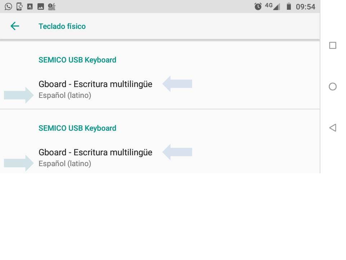Tap first Español (latino) layout subtitle
Screen dimensions: 346x260
click(x=65, y=95)
